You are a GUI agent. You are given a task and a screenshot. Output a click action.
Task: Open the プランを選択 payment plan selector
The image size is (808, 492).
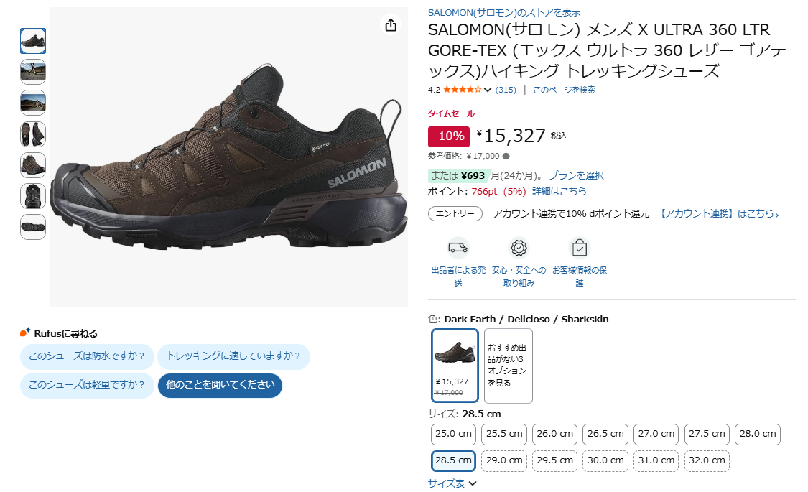pyautogui.click(x=576, y=175)
